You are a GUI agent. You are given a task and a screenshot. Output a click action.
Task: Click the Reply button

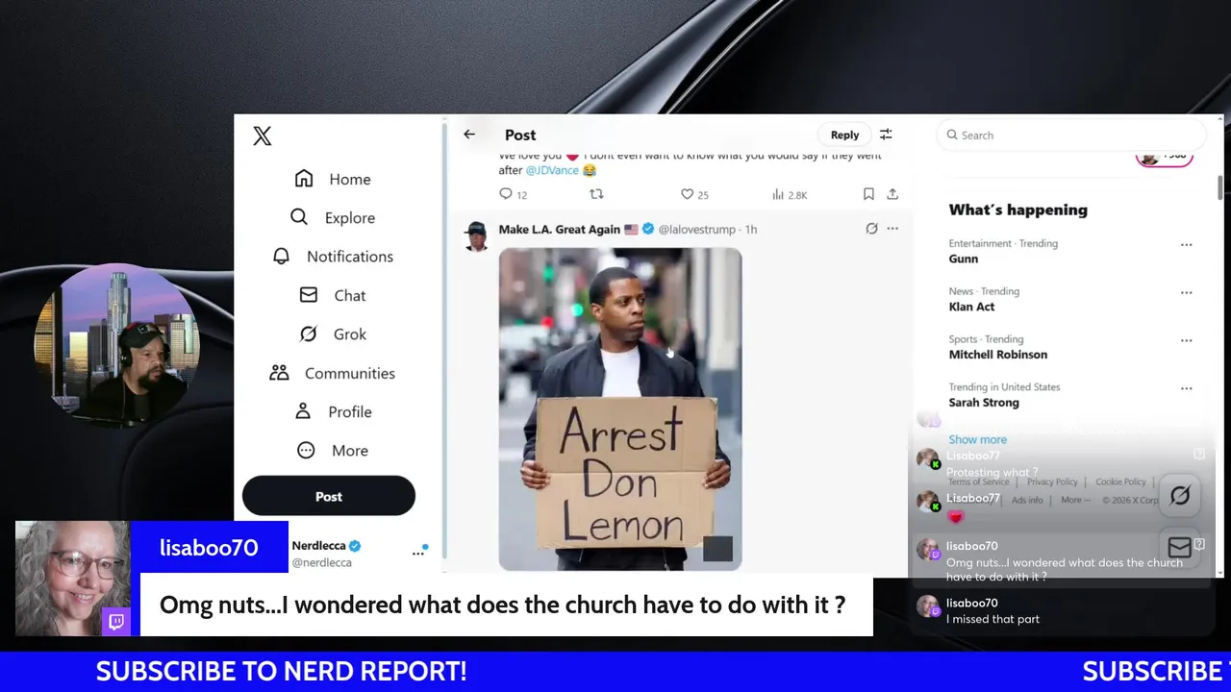coord(844,135)
